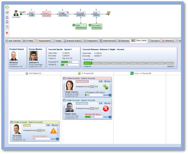
Task: Select the Story Cards tab
Action: pyautogui.click(x=139, y=40)
